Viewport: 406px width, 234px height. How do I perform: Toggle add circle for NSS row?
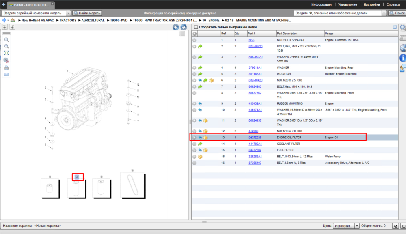(x=194, y=40)
